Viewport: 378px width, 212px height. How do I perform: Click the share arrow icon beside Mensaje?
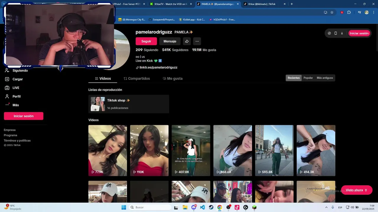[x=187, y=41]
